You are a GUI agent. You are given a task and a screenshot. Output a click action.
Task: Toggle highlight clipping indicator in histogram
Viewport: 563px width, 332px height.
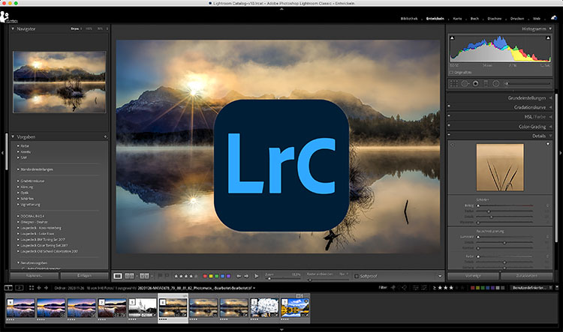pyautogui.click(x=548, y=38)
